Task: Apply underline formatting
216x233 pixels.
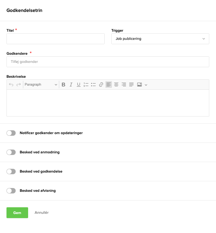Action: tap(79, 85)
